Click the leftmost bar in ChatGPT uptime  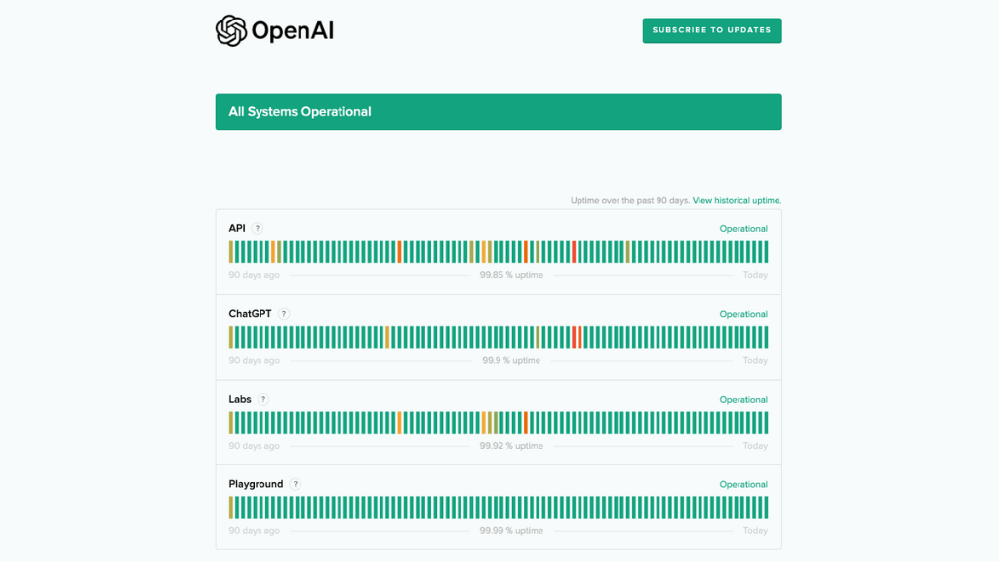pyautogui.click(x=231, y=337)
